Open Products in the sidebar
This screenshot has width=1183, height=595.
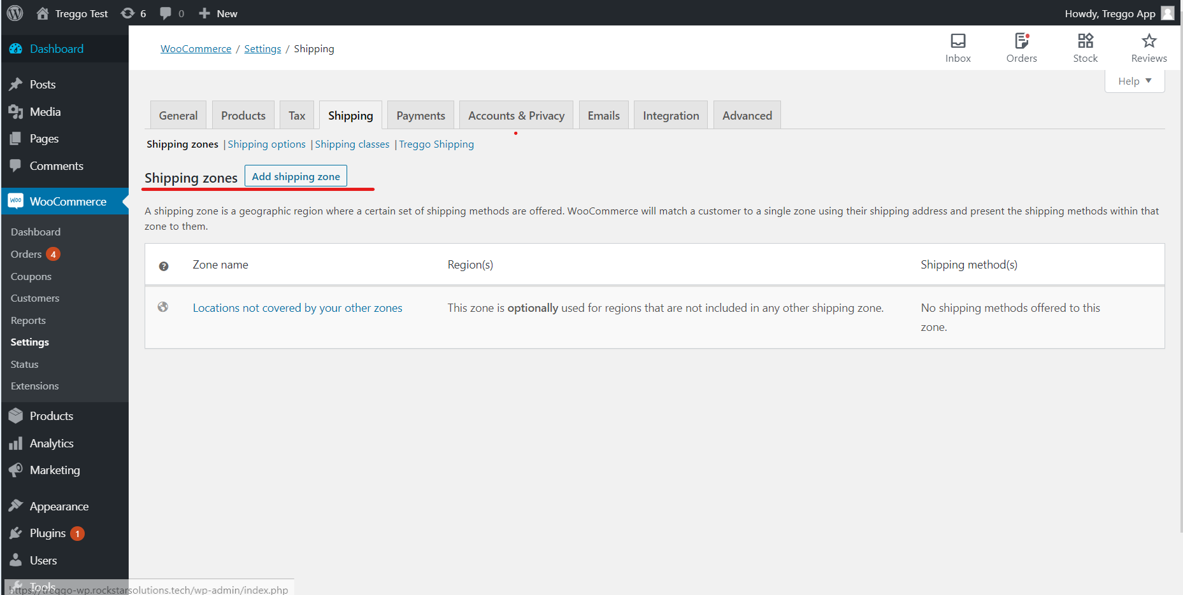coord(64,416)
